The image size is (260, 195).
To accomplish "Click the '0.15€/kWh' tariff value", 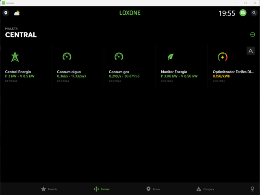I will tap(221, 76).
